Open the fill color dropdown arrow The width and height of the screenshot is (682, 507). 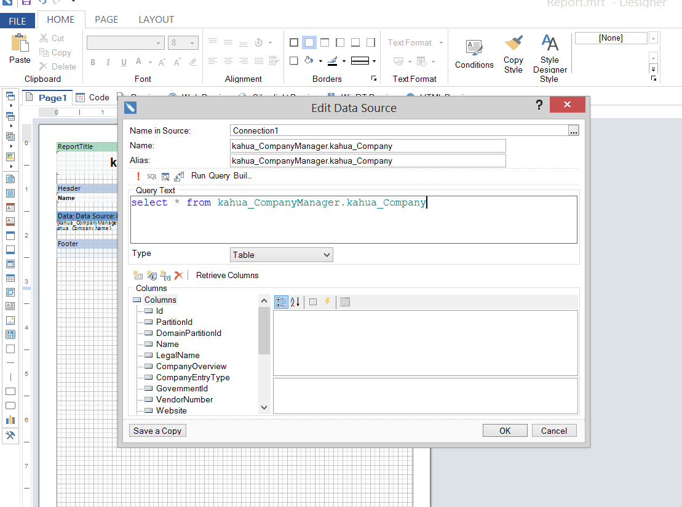point(320,61)
